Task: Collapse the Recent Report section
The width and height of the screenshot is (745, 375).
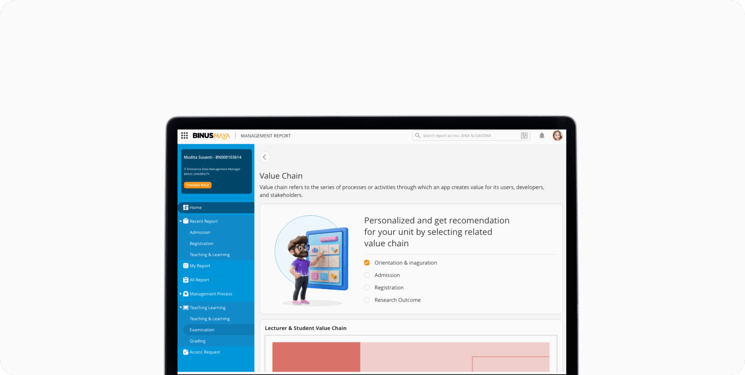Action: pos(180,221)
